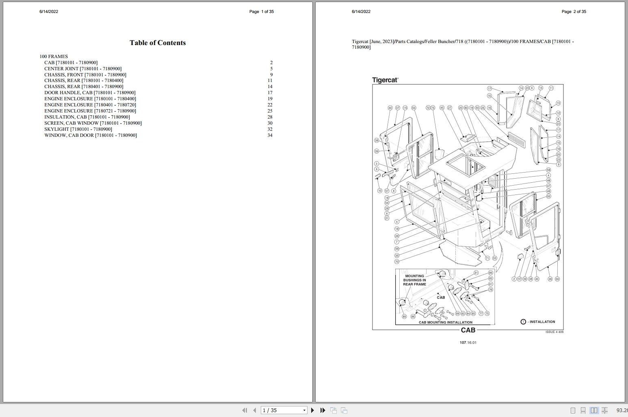Select the ENGINE ENCLOSURE [7180401 - 7180720] entry

(90, 105)
